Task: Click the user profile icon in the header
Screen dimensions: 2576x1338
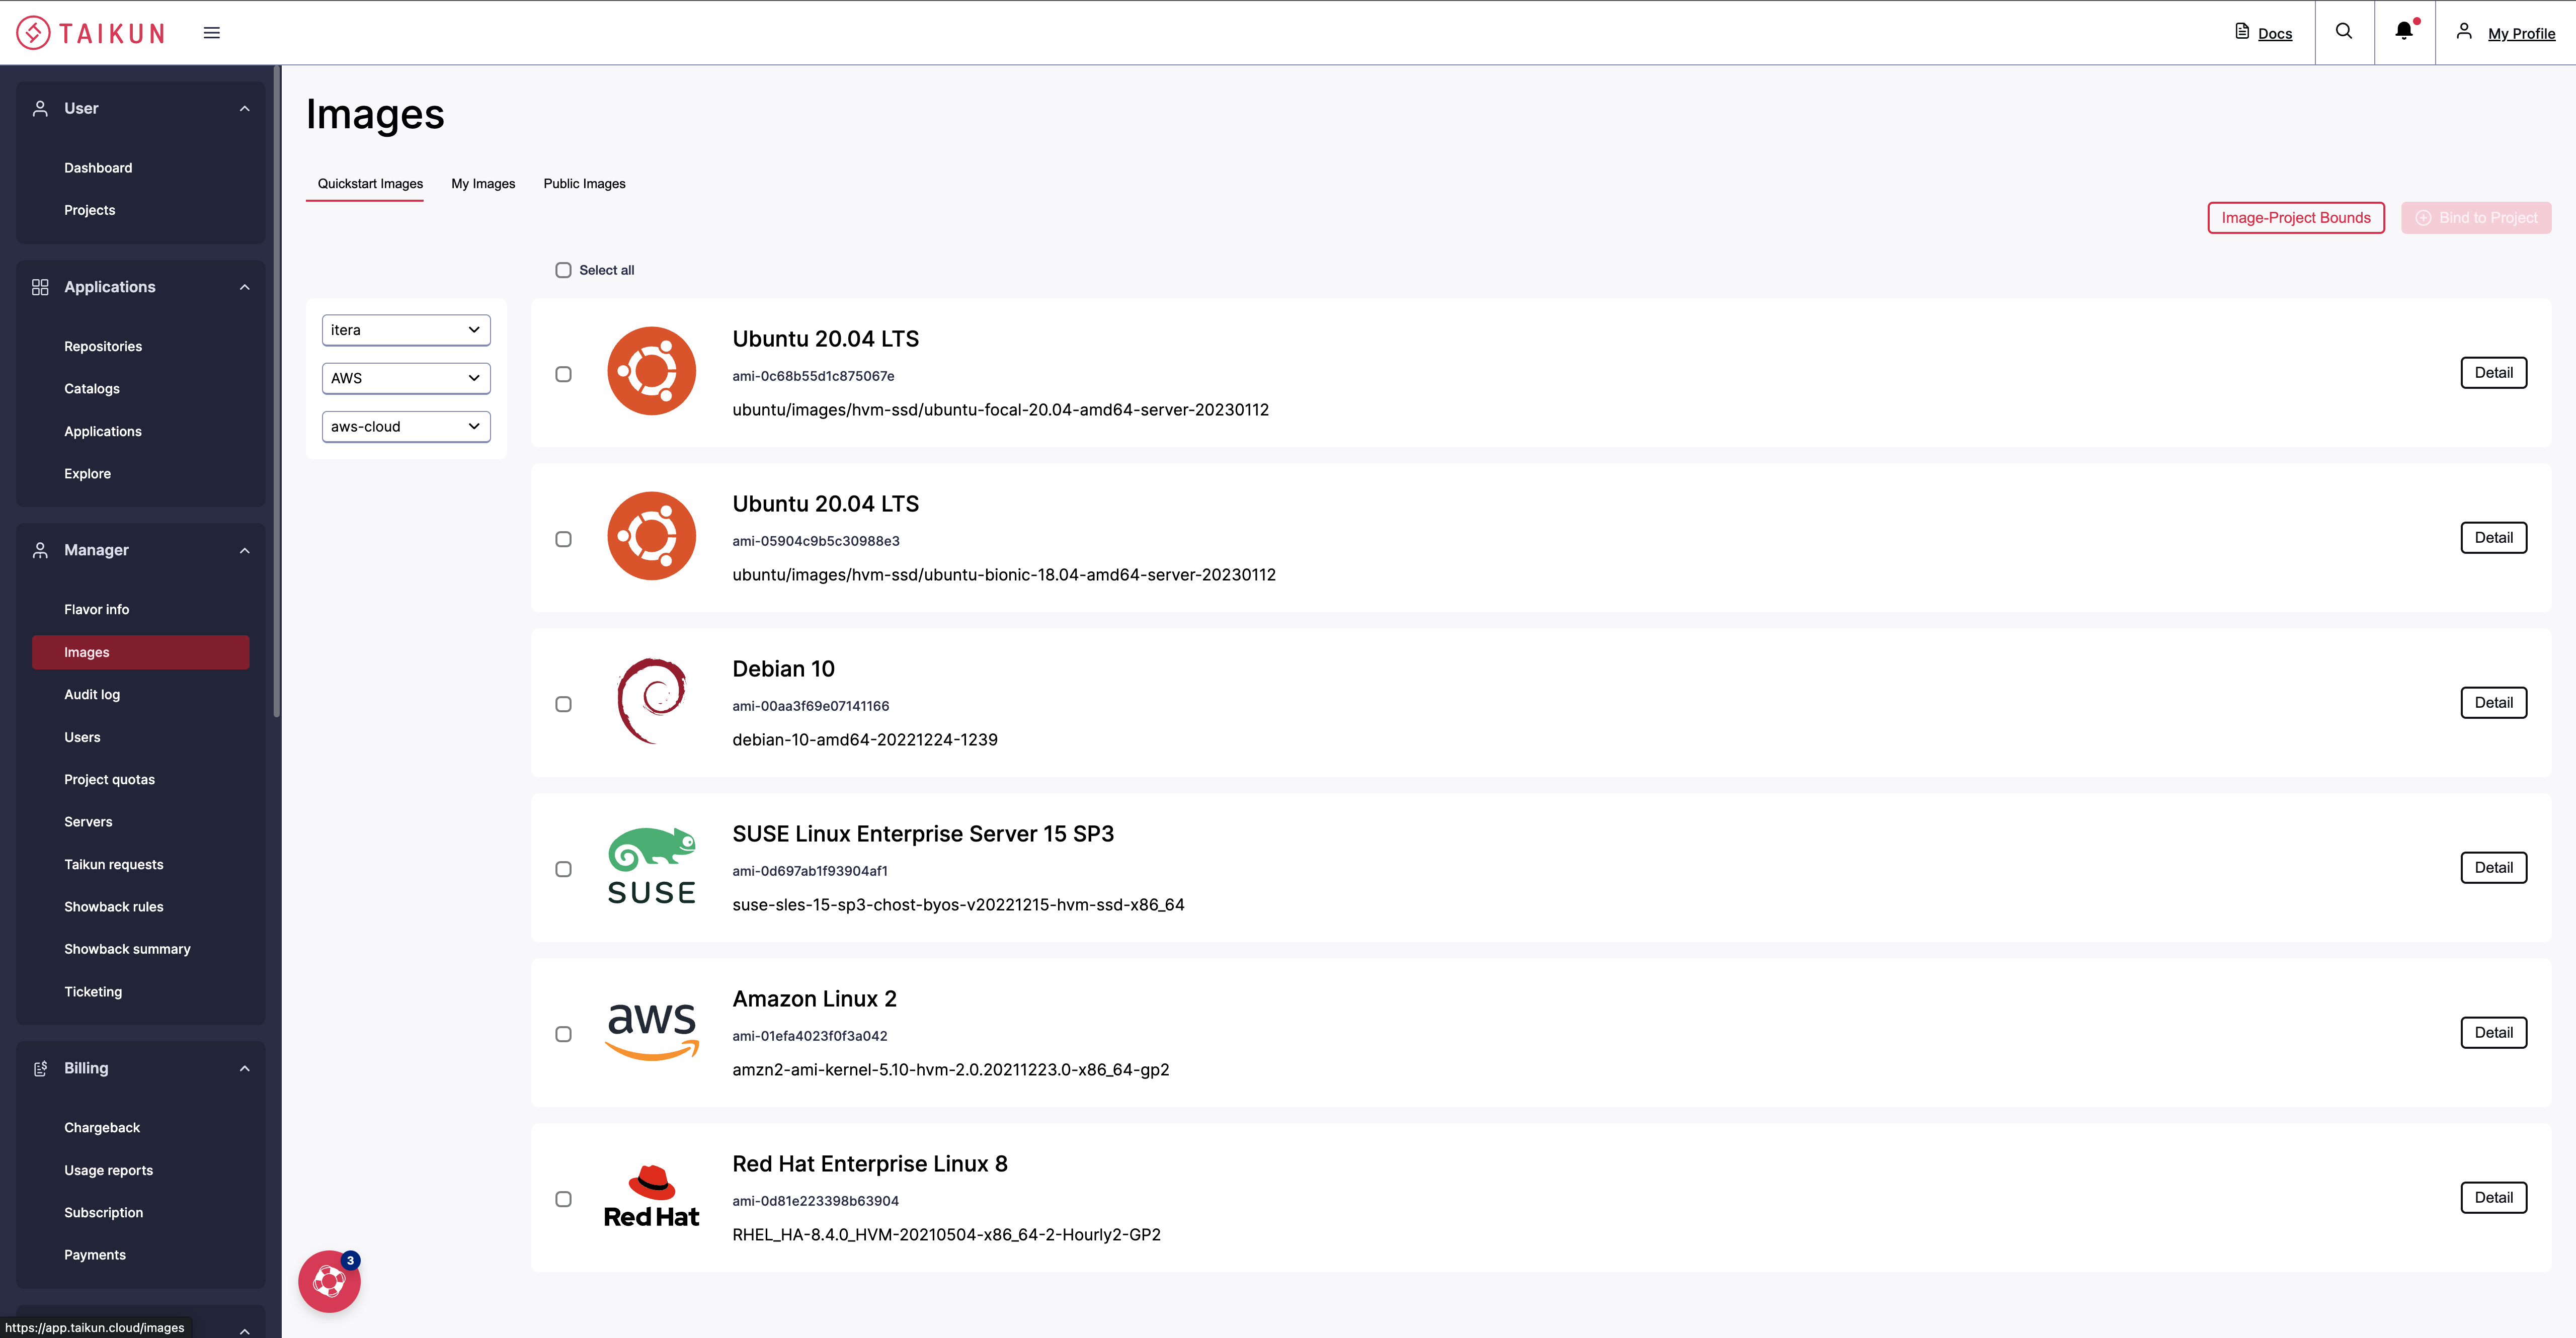Action: 2464,31
